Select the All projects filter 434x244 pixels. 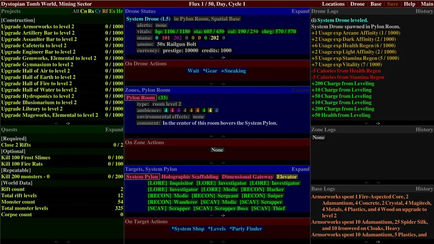pyautogui.click(x=76, y=11)
